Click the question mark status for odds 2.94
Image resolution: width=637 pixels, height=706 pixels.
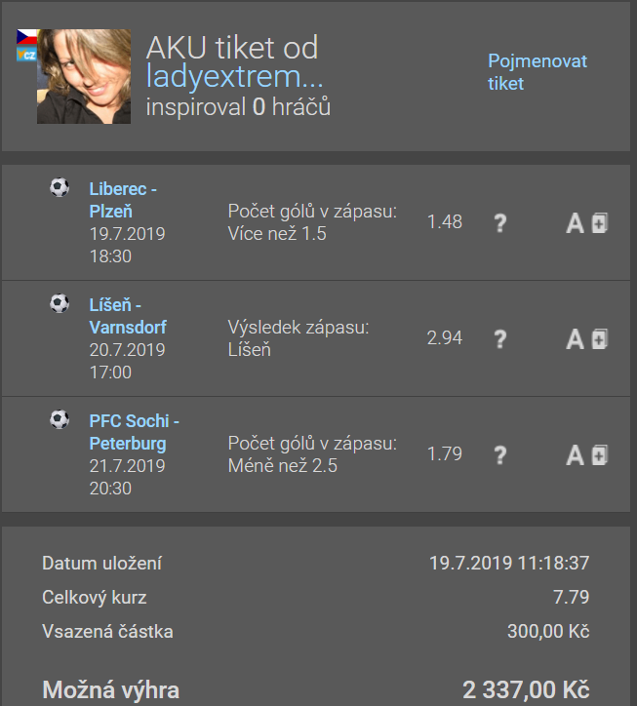click(500, 339)
